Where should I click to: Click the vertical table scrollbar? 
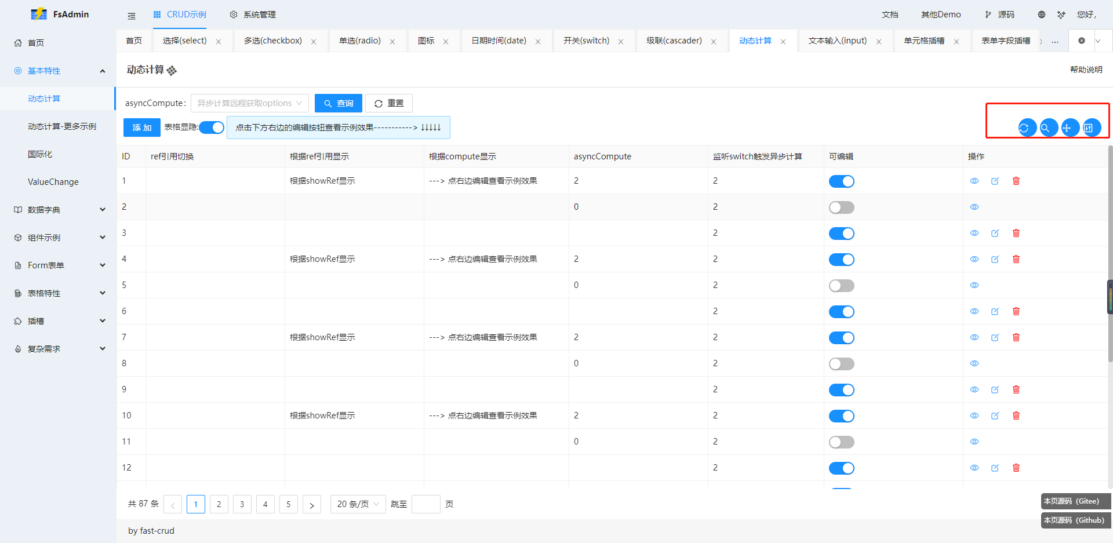[x=1110, y=253]
